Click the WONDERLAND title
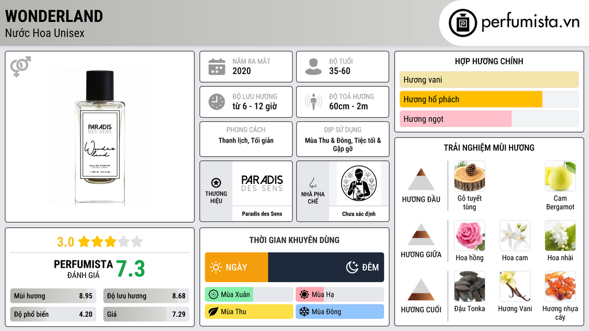589x331 pixels. (53, 16)
